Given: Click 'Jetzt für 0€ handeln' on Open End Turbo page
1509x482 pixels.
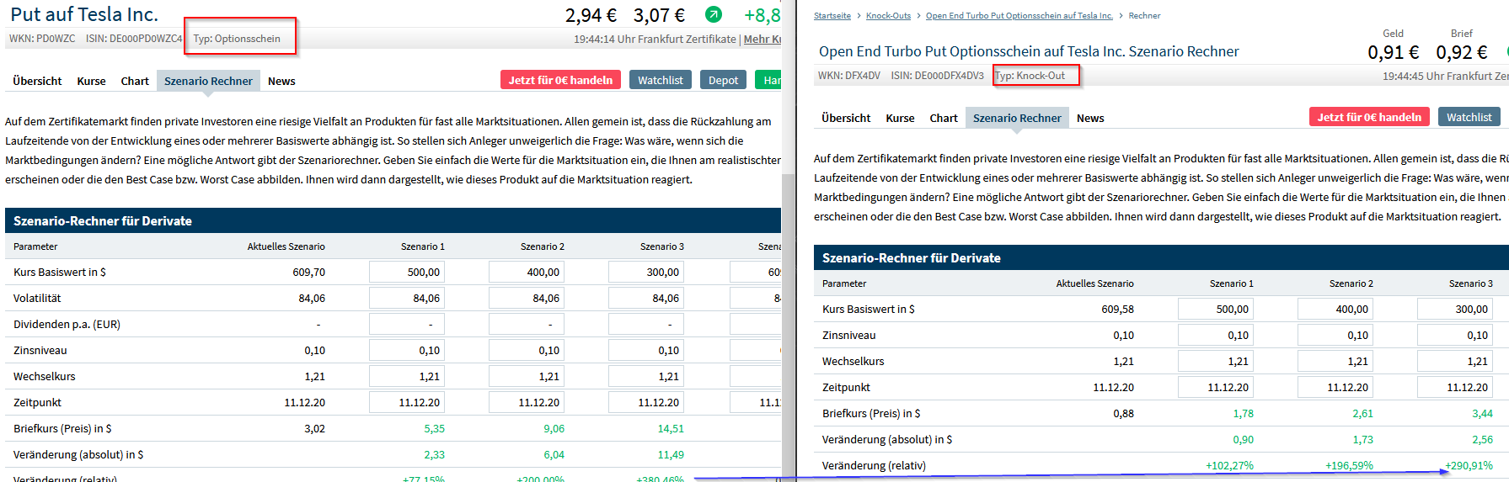Looking at the screenshot, I should pyautogui.click(x=1369, y=117).
